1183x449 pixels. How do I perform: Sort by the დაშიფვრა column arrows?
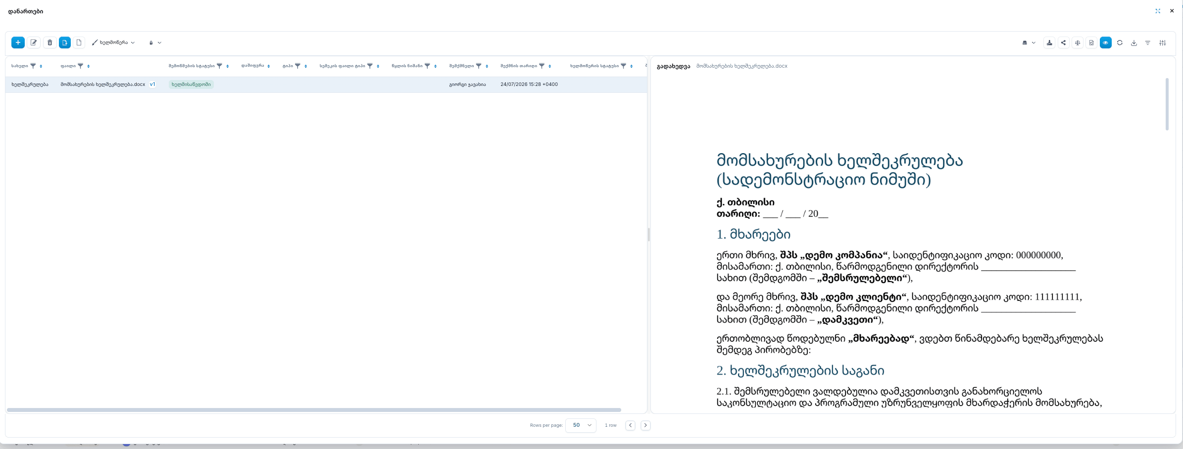pyautogui.click(x=269, y=66)
